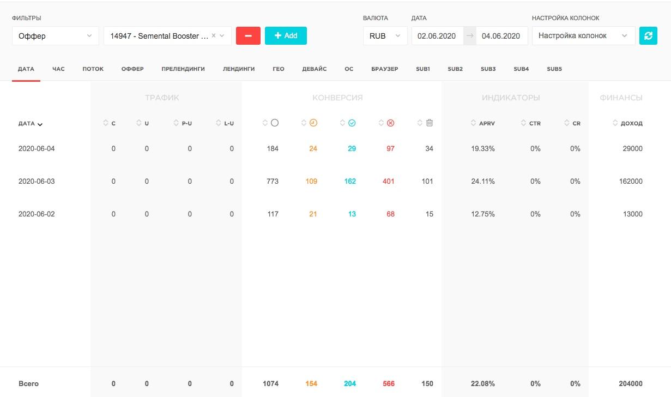Sort by pending clock icon column

coord(309,123)
